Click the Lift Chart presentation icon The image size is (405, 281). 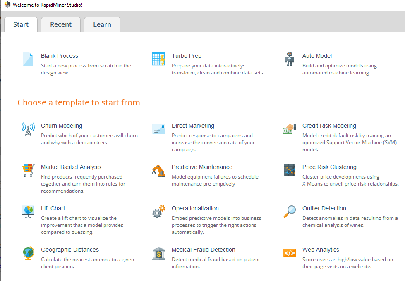(28, 212)
